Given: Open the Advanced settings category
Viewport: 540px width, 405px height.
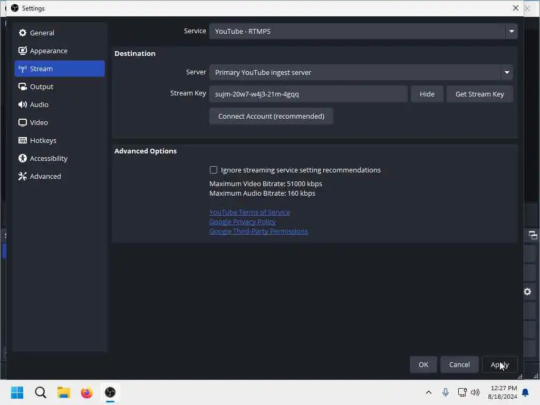Looking at the screenshot, I should click(60, 176).
